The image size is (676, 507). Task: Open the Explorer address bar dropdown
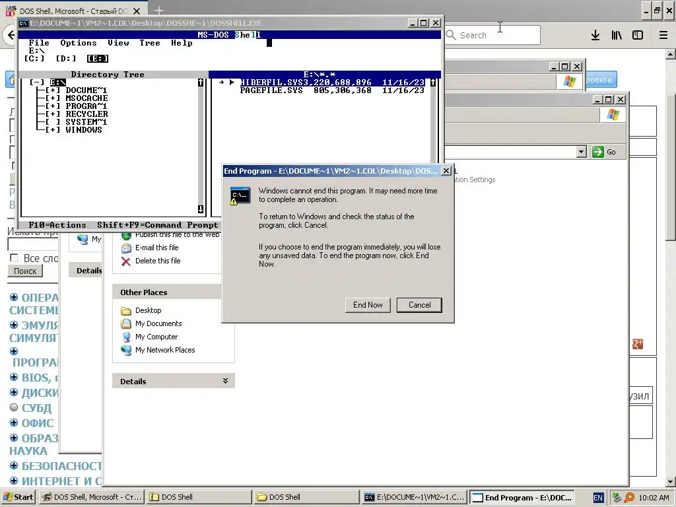(581, 152)
